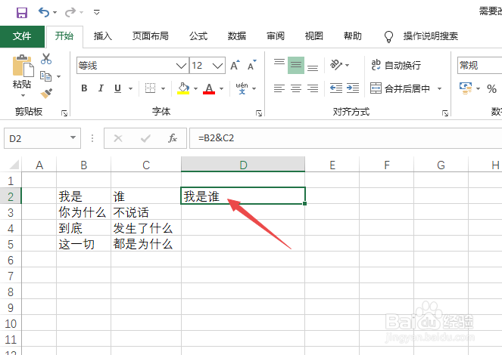Open the Borders options arrow
The image size is (502, 355).
[x=164, y=89]
